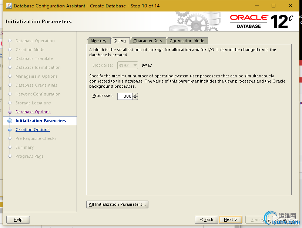Go back with the Back button

(207, 219)
